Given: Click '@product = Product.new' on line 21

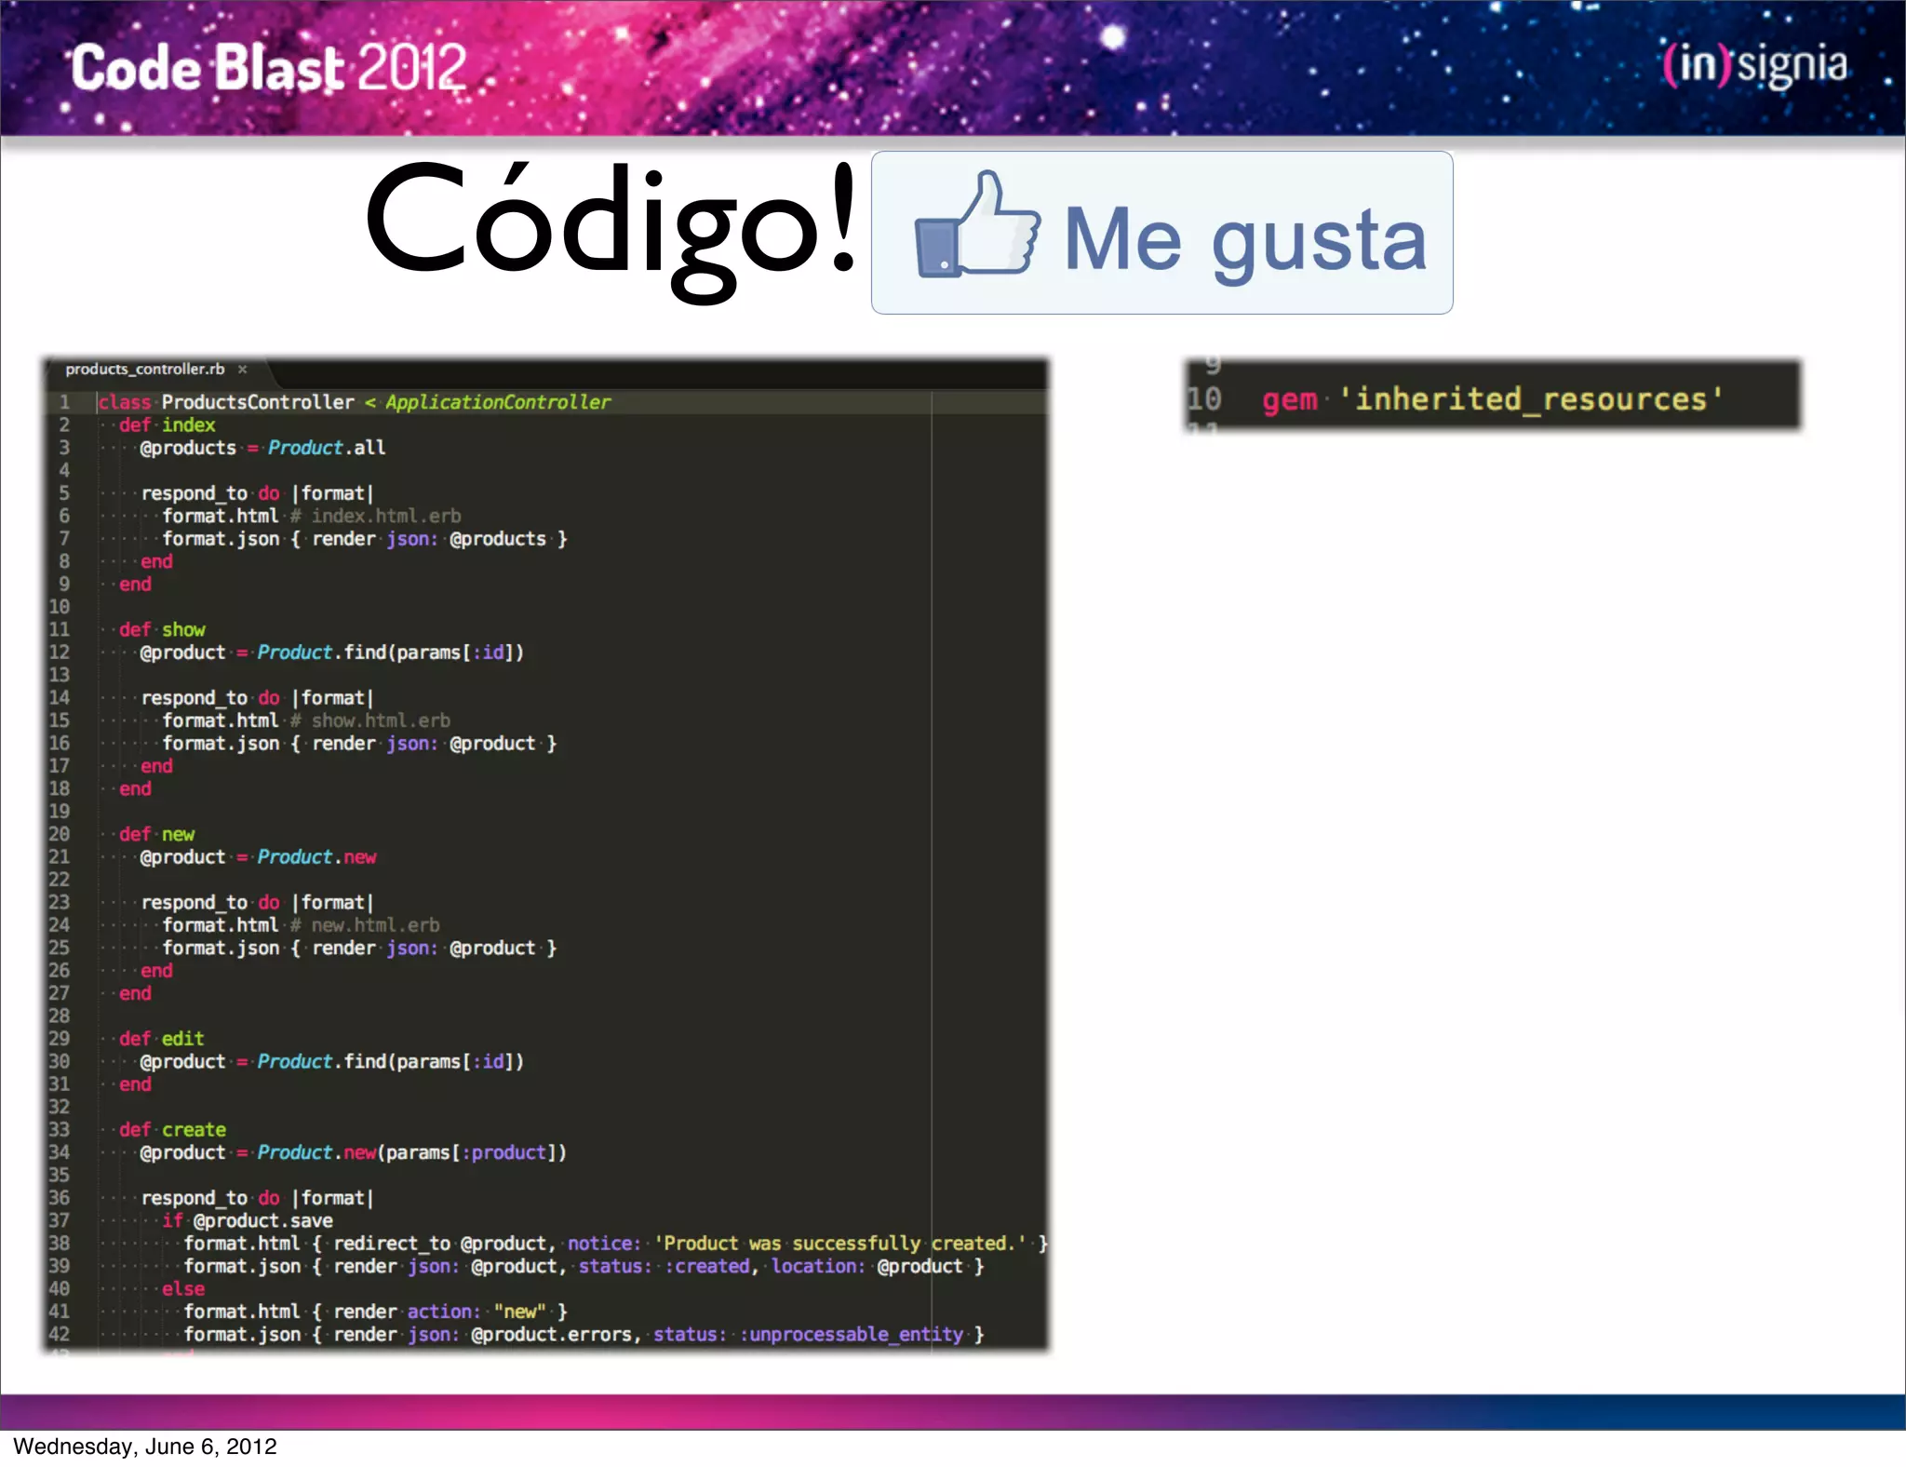Looking at the screenshot, I should [258, 857].
